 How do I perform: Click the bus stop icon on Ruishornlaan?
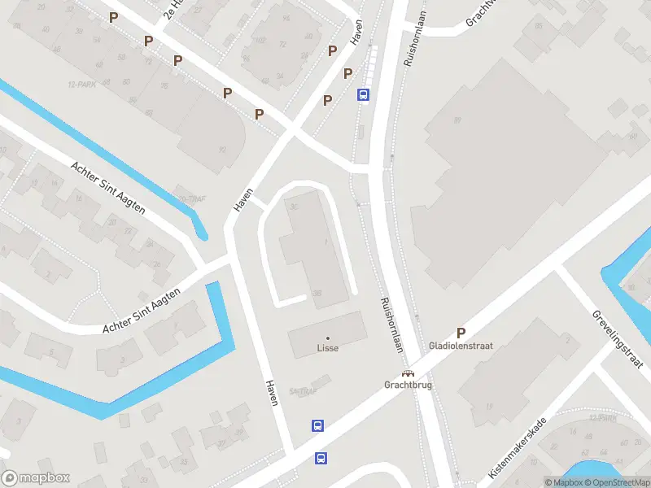363,94
